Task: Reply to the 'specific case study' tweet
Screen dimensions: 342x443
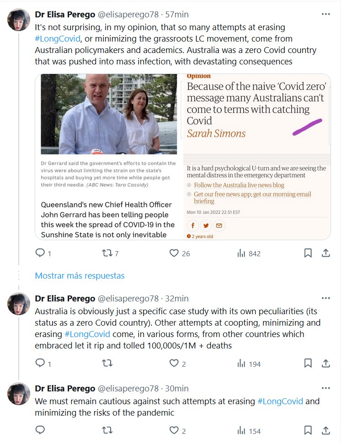Action: (x=40, y=364)
